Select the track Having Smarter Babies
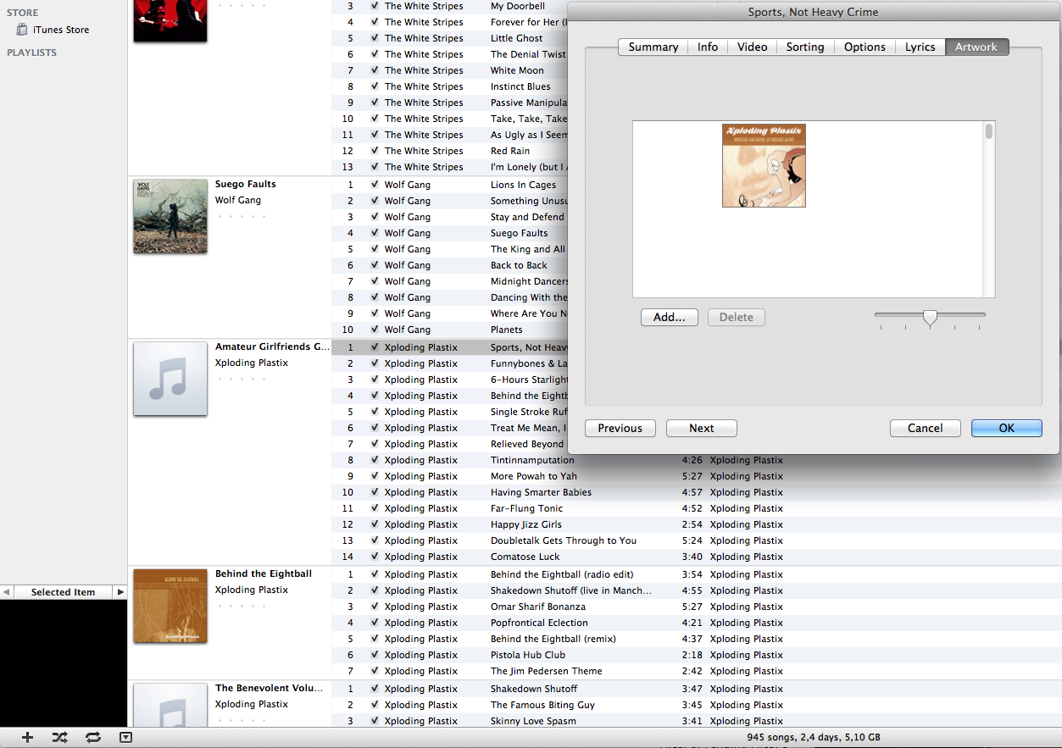This screenshot has width=1062, height=748. (x=541, y=492)
